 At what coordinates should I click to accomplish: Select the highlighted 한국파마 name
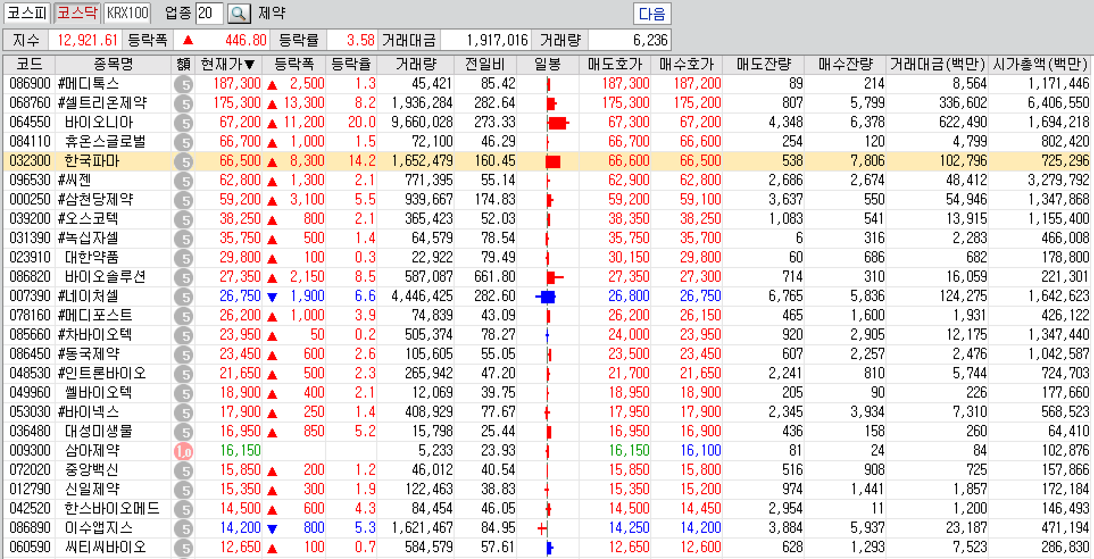pos(92,161)
